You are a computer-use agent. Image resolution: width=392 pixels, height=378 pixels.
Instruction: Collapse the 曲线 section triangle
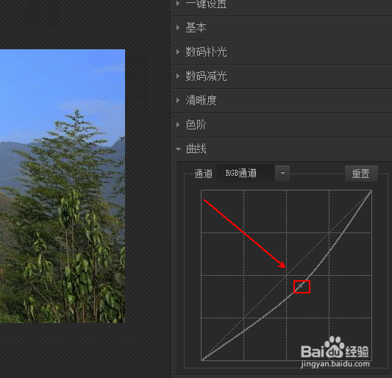point(178,149)
